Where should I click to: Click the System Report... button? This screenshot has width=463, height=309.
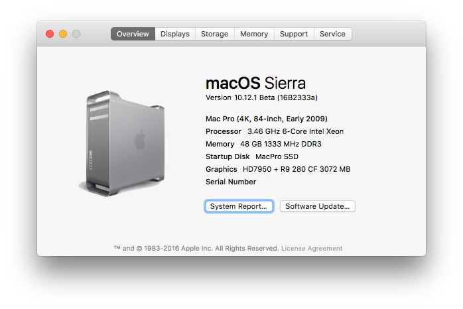pos(239,206)
